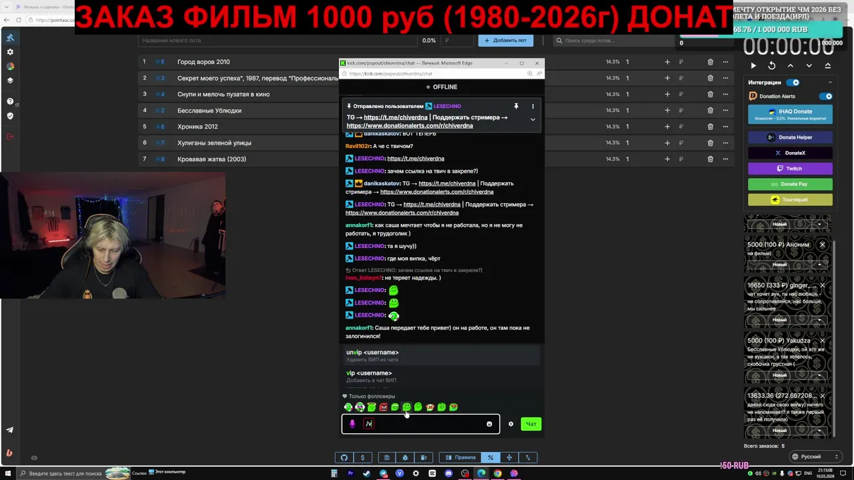Screen dimensions: 854x480
Task: Click the purple microphone icon in chat
Action: click(352, 423)
